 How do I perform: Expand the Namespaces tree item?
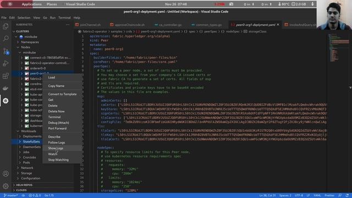point(18,42)
